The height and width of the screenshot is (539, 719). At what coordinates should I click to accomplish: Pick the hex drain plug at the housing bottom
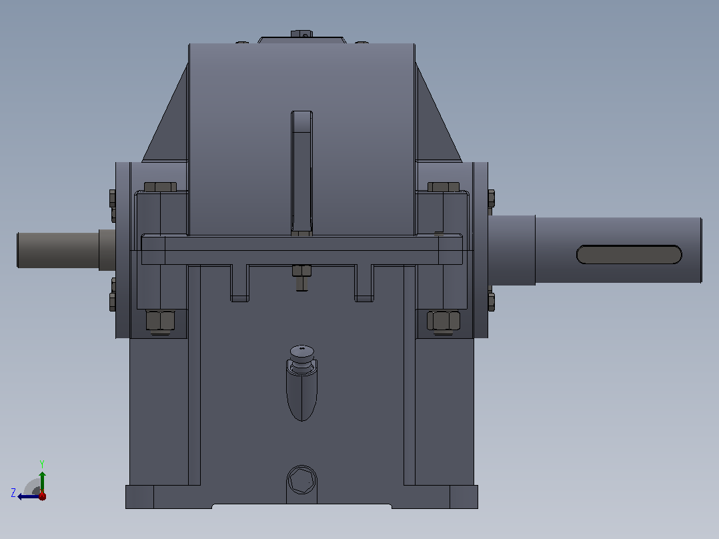click(301, 481)
